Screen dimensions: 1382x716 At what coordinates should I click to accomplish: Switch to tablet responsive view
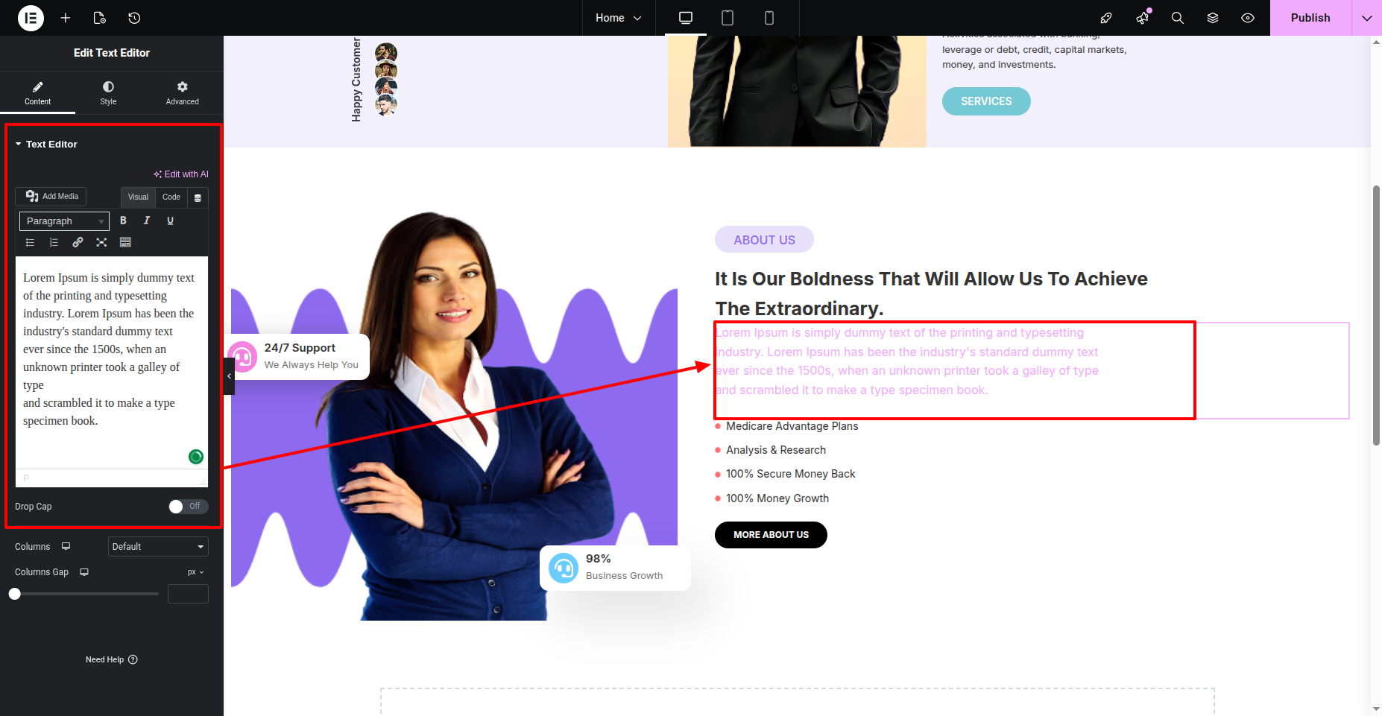pyautogui.click(x=728, y=18)
